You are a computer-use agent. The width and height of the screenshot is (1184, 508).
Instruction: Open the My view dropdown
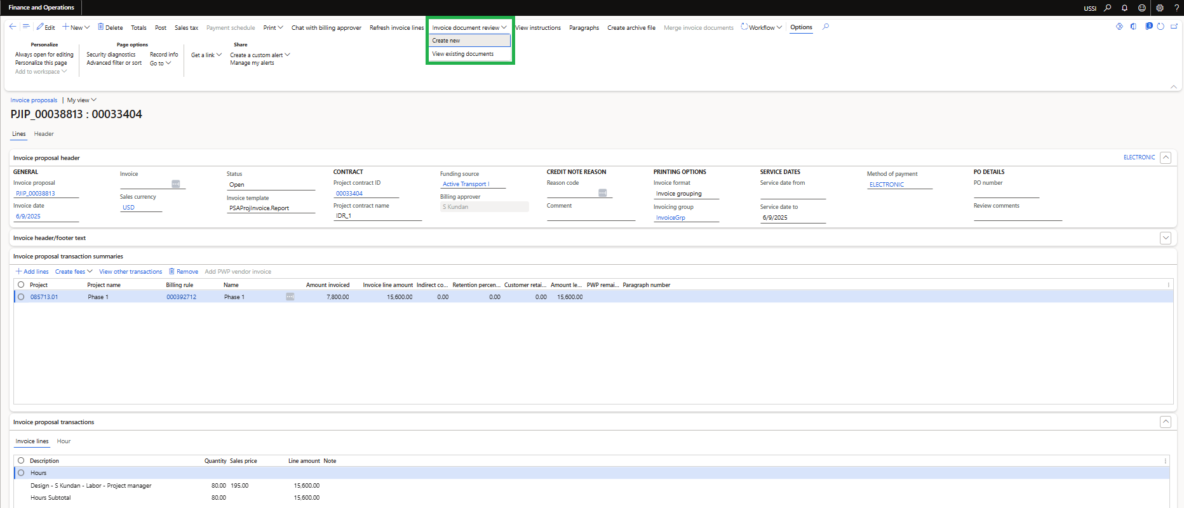tap(81, 100)
